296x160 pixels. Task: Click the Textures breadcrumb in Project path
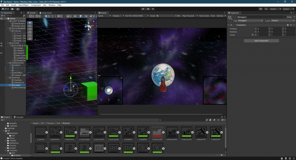click(x=50, y=123)
